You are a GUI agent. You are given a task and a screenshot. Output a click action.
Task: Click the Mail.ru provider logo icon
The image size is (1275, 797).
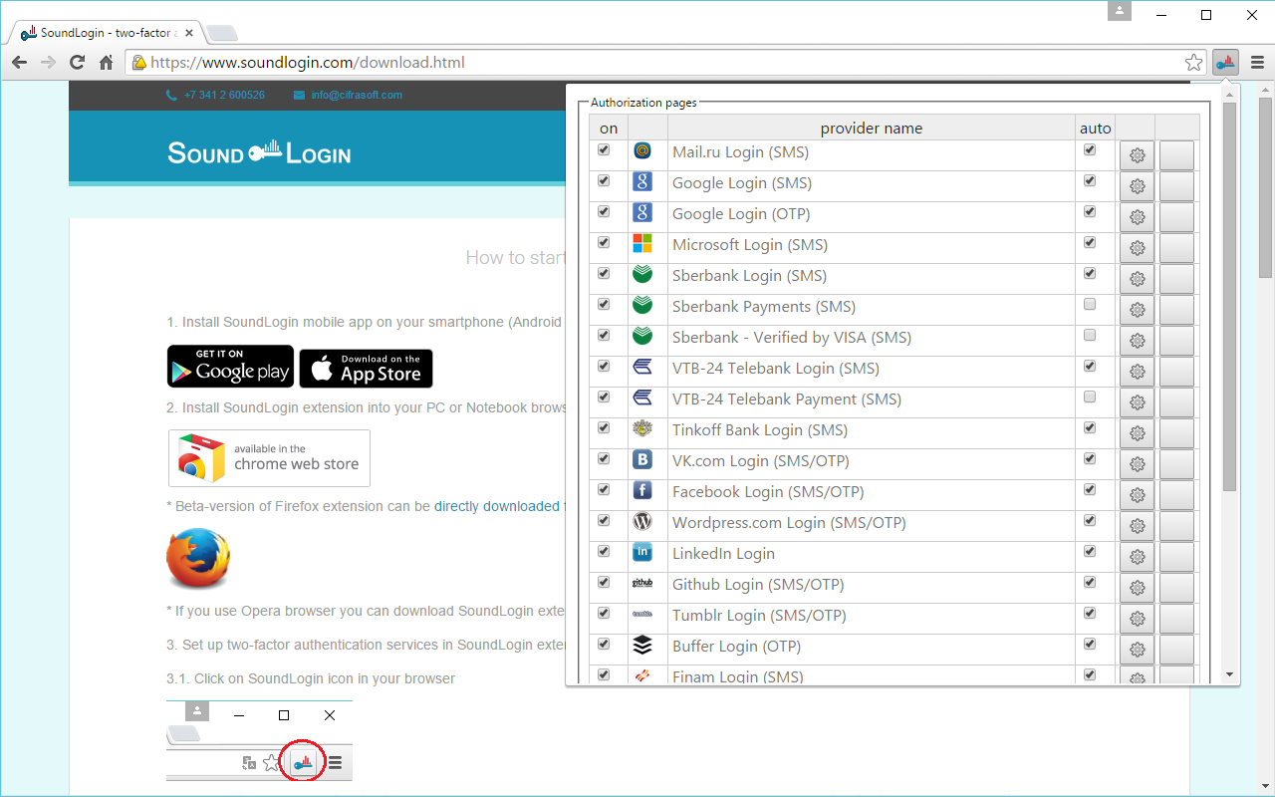(x=642, y=151)
